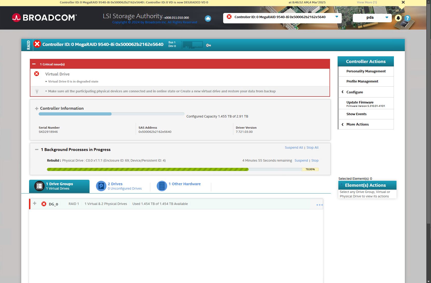This screenshot has height=283, width=431.
Task: Click the serial number SKD2918946
Action: (x=48, y=132)
